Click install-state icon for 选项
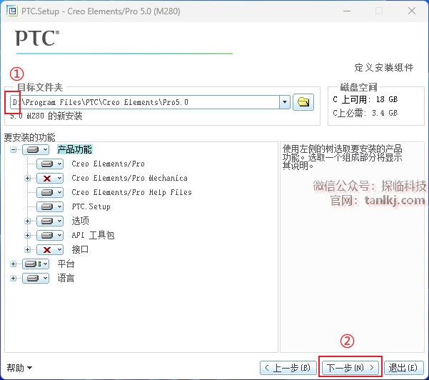Screen dimensions: 429x380 (x=50, y=221)
